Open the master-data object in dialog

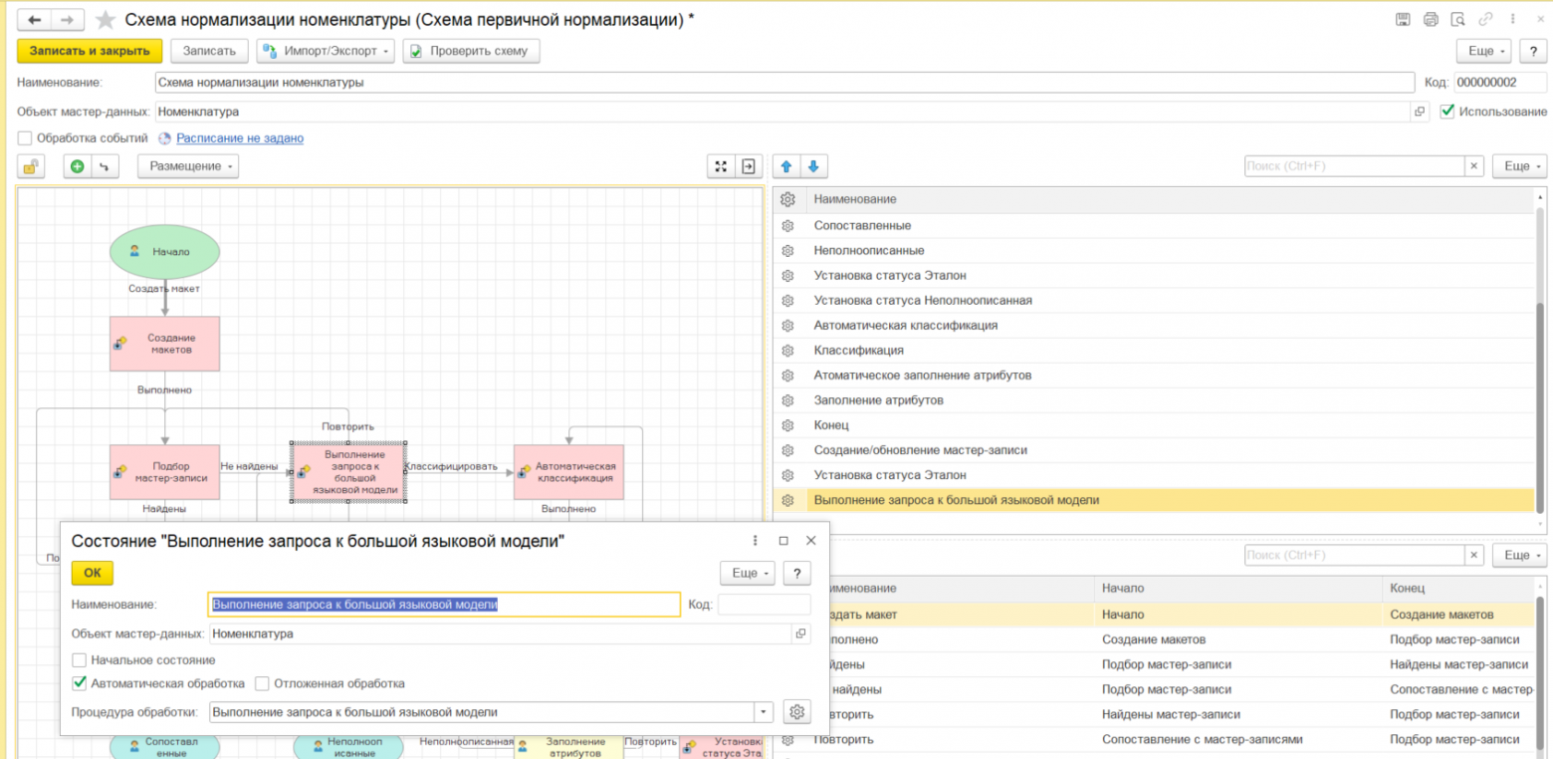pos(799,633)
